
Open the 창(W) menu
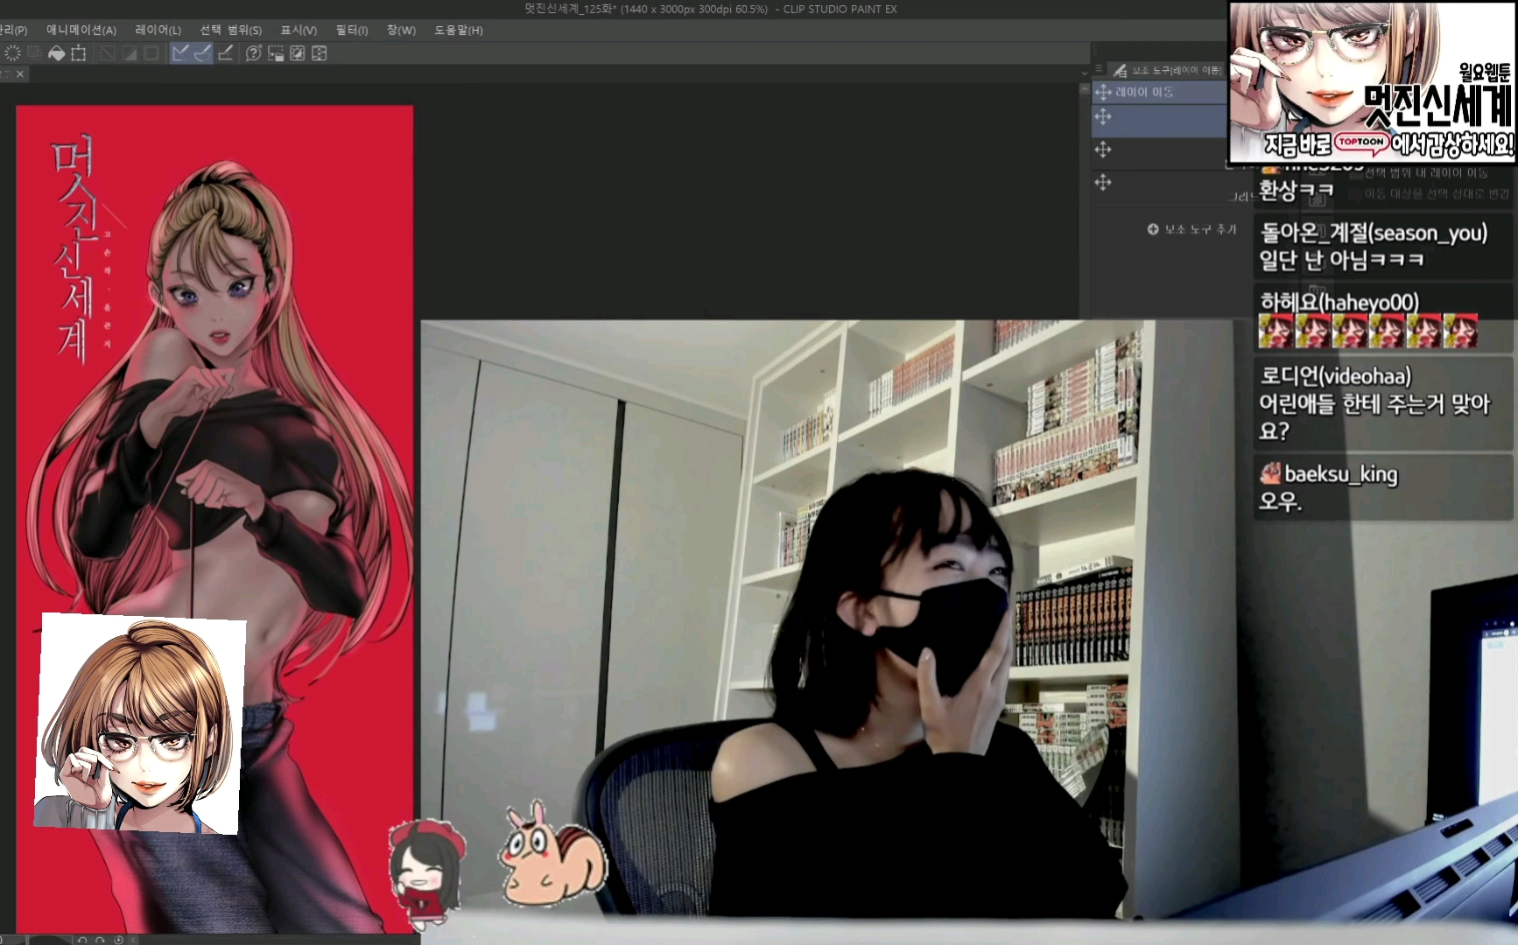click(401, 30)
